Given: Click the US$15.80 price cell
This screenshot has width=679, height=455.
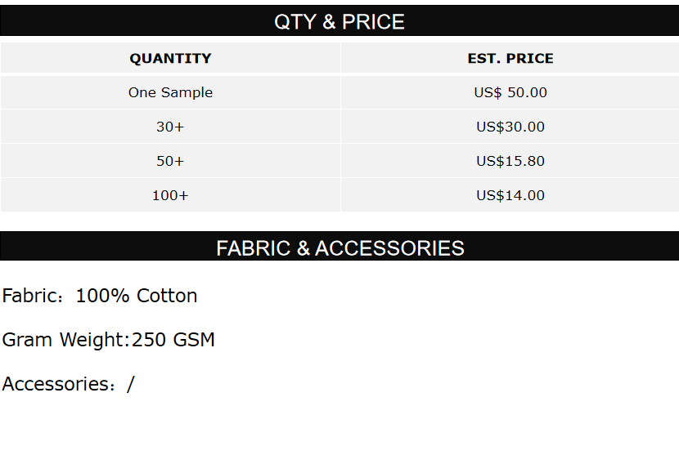Looking at the screenshot, I should pyautogui.click(x=510, y=161).
